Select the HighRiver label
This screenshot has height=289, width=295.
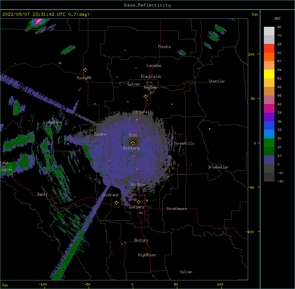(147, 255)
